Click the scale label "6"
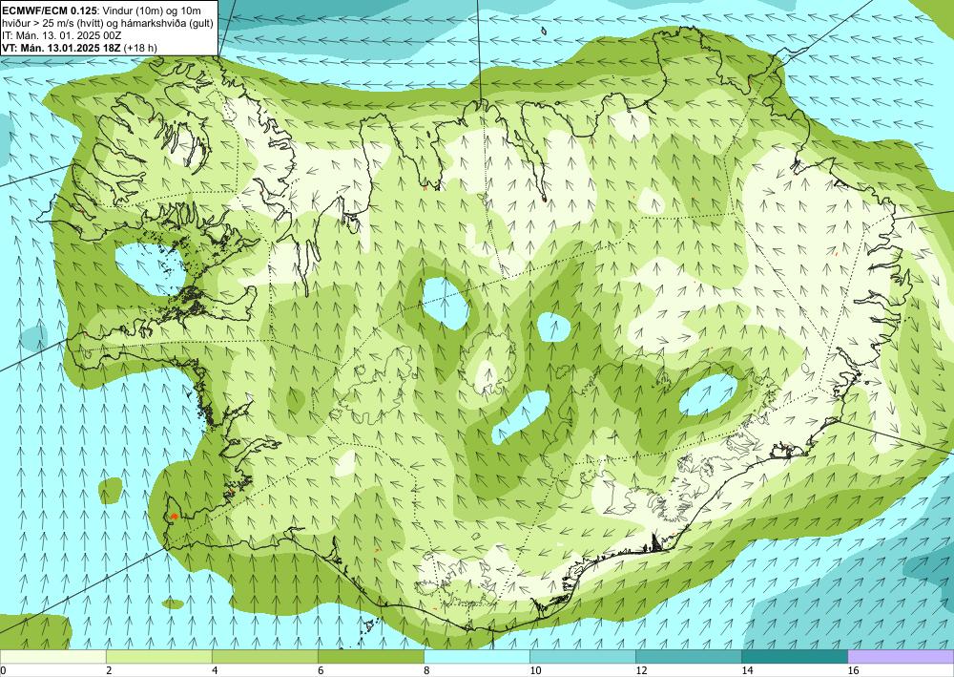The image size is (954, 677). point(321,670)
